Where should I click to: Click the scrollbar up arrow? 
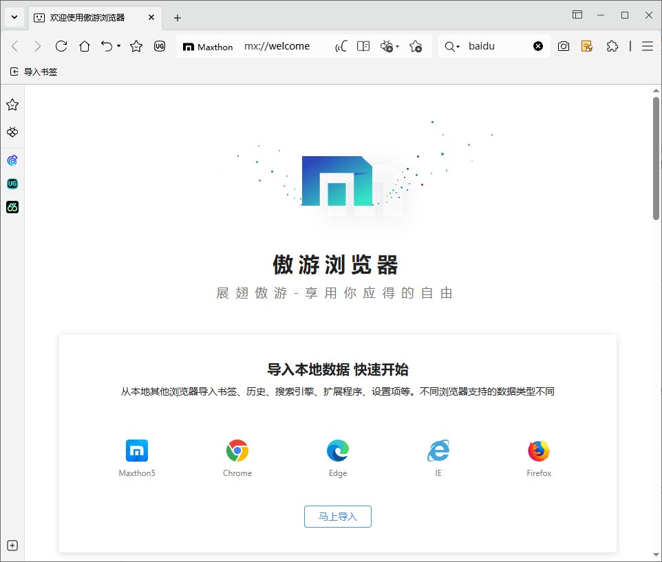coord(656,91)
